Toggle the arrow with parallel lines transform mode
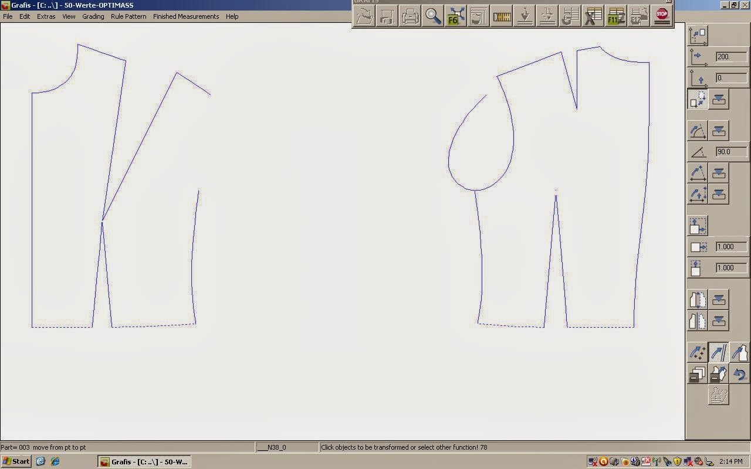751x469 pixels. (719, 352)
